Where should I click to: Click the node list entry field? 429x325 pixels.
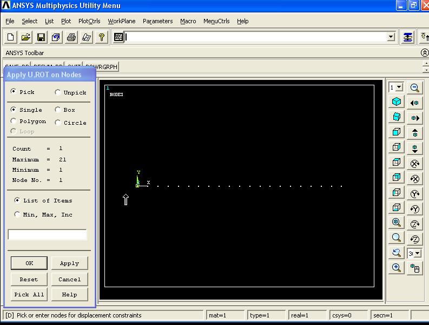click(x=47, y=234)
